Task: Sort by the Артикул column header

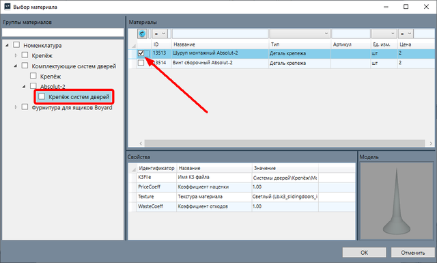Action: [x=351, y=44]
